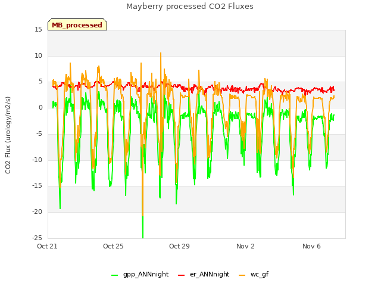Click the -10 y-axis tick label
This screenshot has height=286, width=381.
[x=37, y=160]
